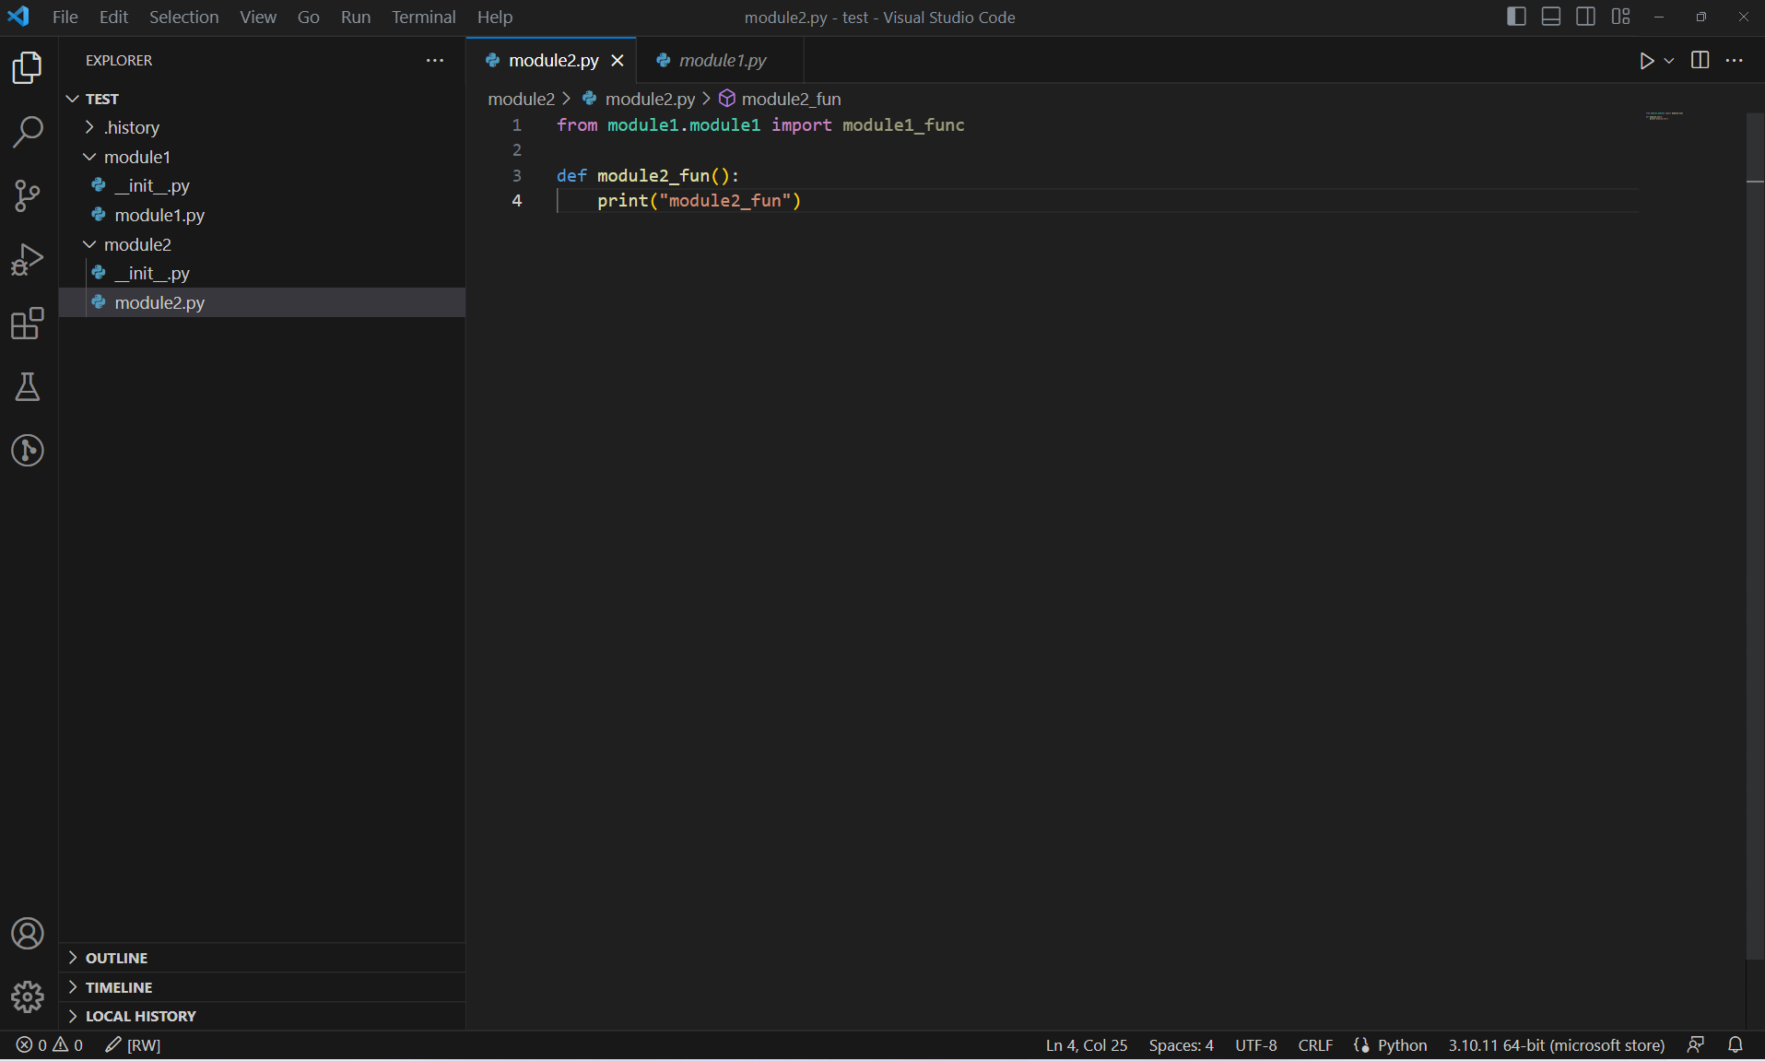
Task: Open Explorer Views and More Actions ellipsis
Action: point(435,61)
